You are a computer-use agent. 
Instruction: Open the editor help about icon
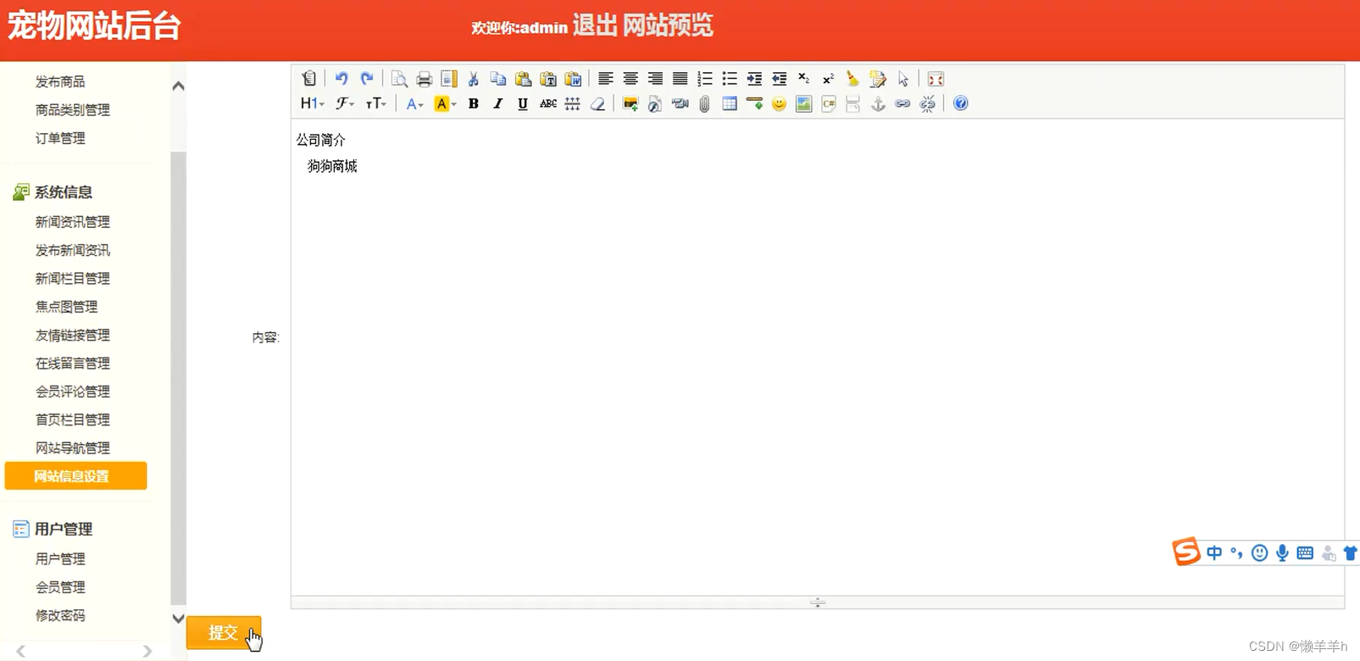pyautogui.click(x=960, y=103)
